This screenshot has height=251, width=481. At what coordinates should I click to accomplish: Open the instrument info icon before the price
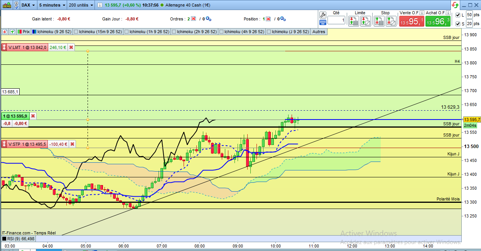[100, 5]
